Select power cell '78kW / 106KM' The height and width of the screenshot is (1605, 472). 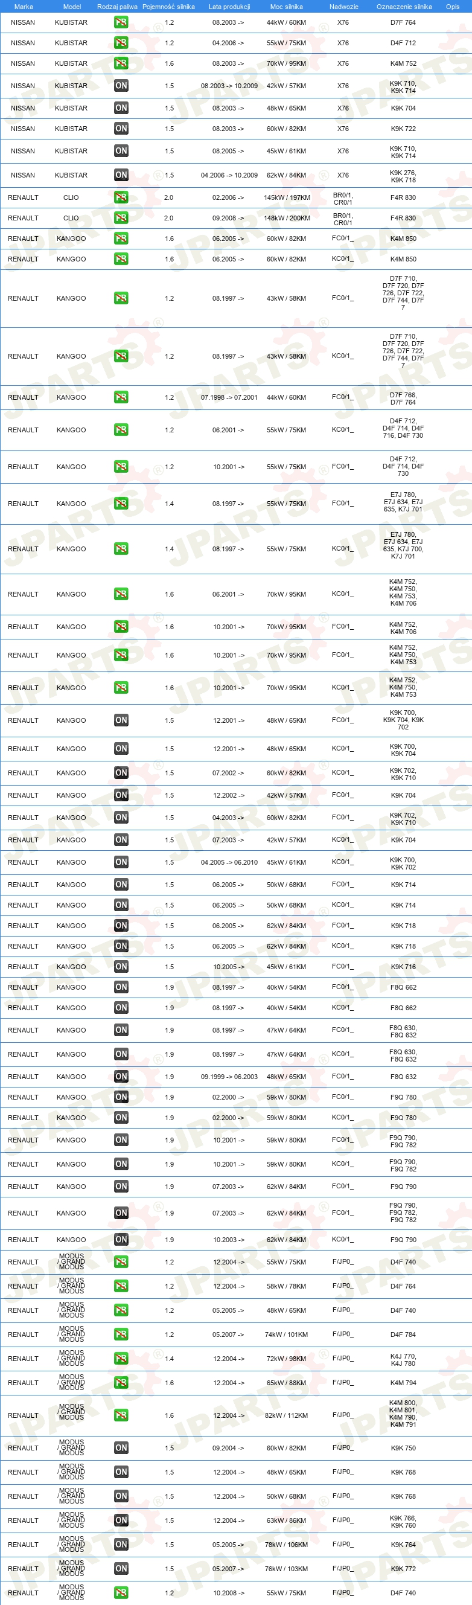coord(287,1545)
